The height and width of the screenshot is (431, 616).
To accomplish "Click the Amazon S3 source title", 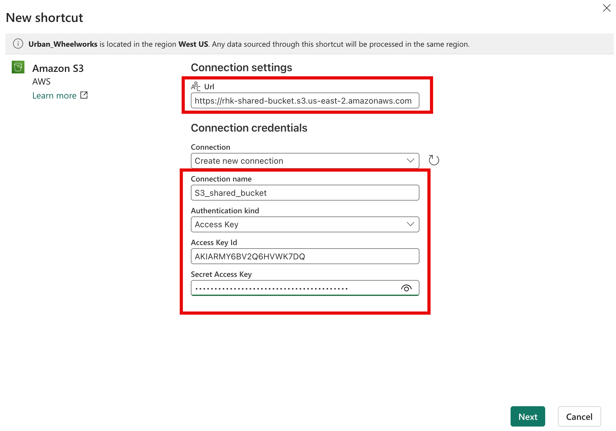I will pos(58,68).
